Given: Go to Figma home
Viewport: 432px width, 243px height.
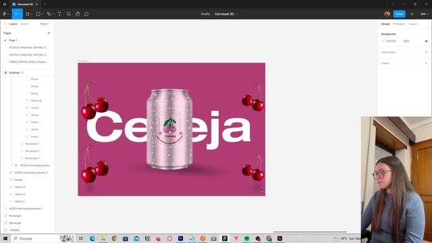Looking at the screenshot, I should [5, 5].
